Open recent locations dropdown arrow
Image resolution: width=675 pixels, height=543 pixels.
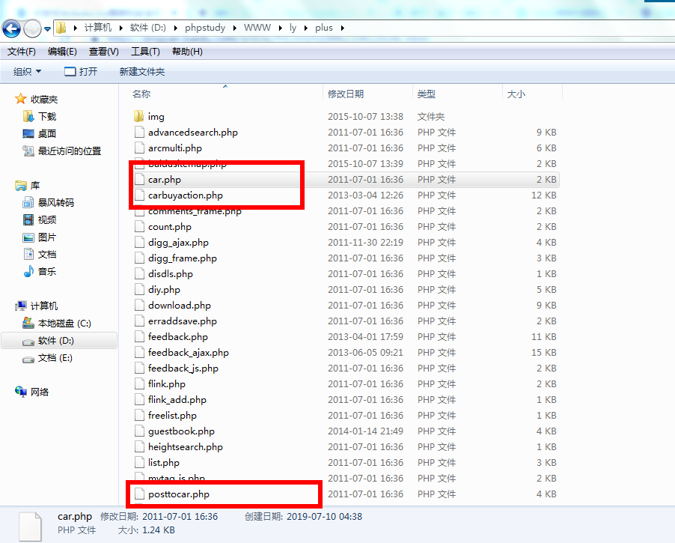(x=48, y=28)
